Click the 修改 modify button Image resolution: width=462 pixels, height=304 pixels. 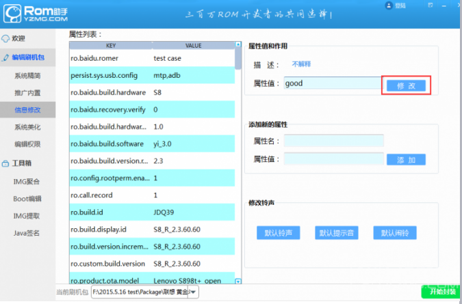point(406,86)
